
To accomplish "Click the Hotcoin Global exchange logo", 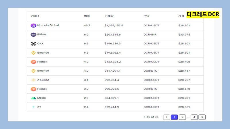I will pyautogui.click(x=33, y=26).
